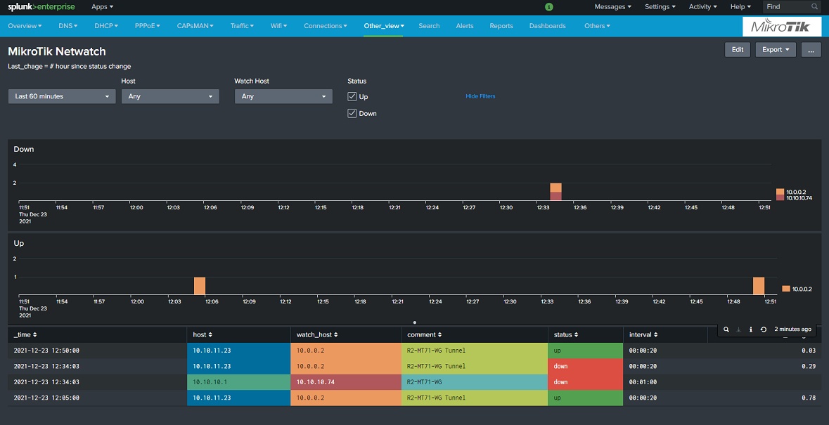829x425 pixels.
Task: Open the Export dropdown button
Action: point(776,50)
